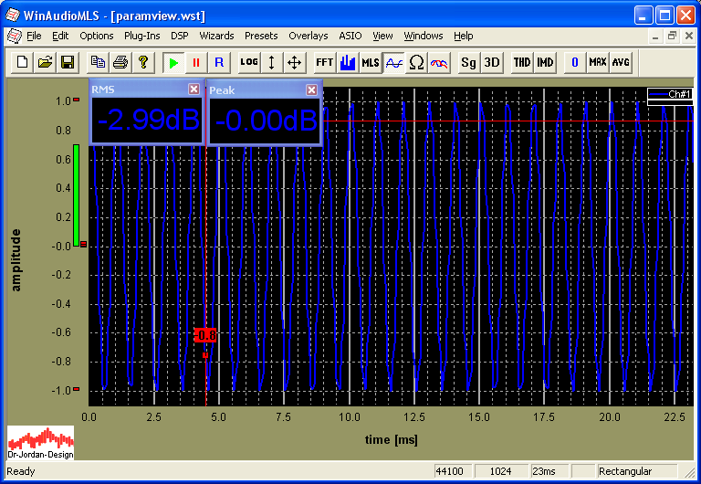
Task: Toggle MAX hold mode
Action: pos(598,62)
